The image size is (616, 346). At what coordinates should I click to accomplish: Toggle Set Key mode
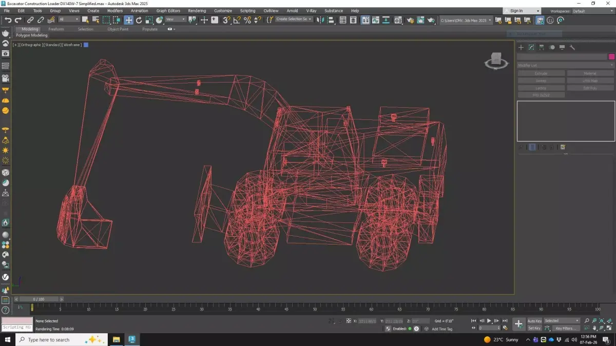pos(534,328)
